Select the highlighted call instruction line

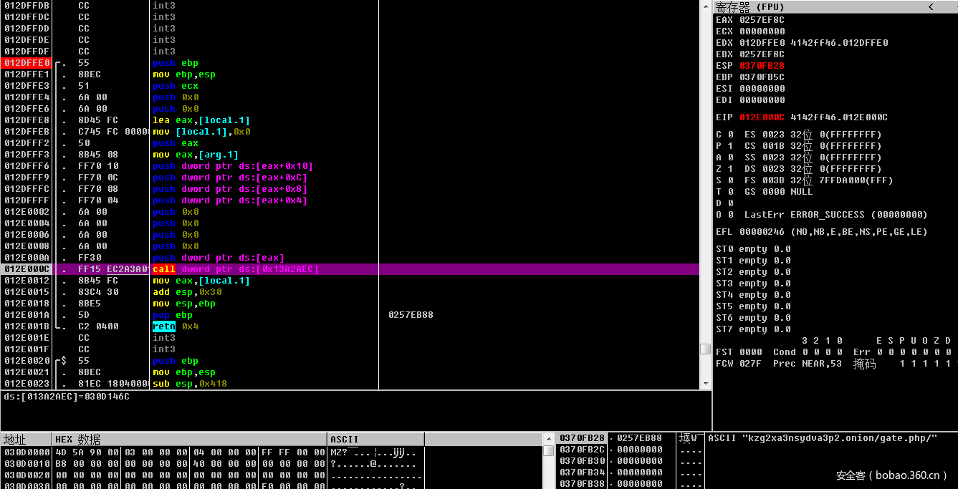pos(235,269)
